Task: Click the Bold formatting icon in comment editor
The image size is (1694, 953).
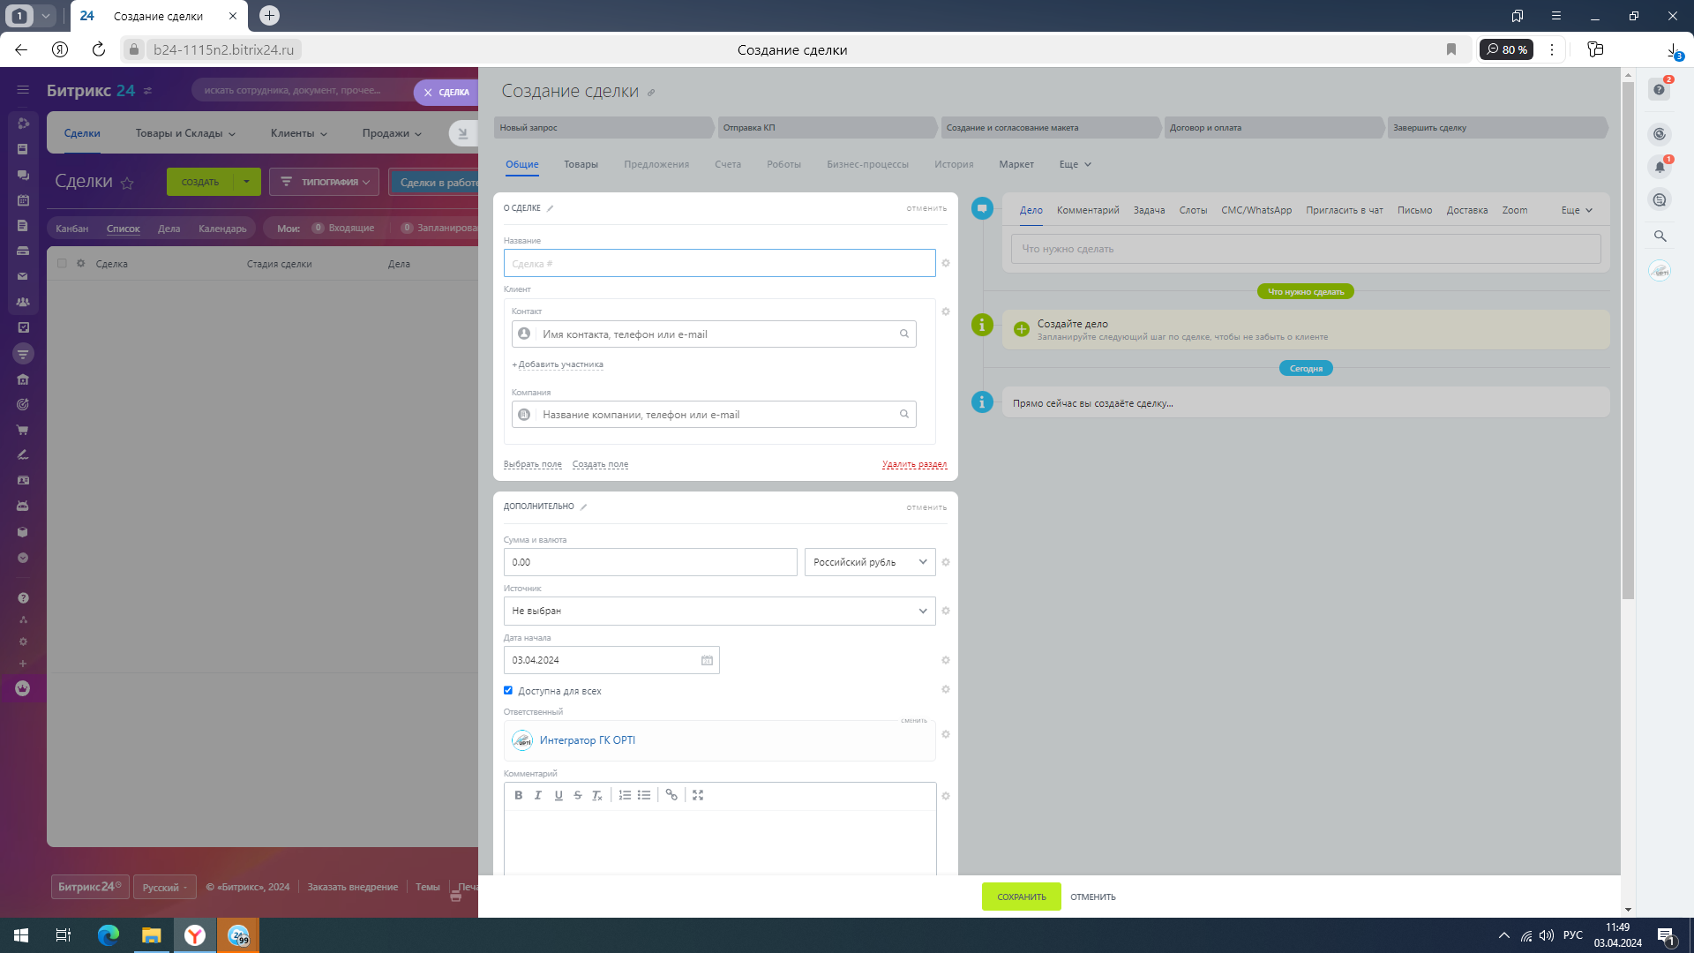Action: click(518, 795)
